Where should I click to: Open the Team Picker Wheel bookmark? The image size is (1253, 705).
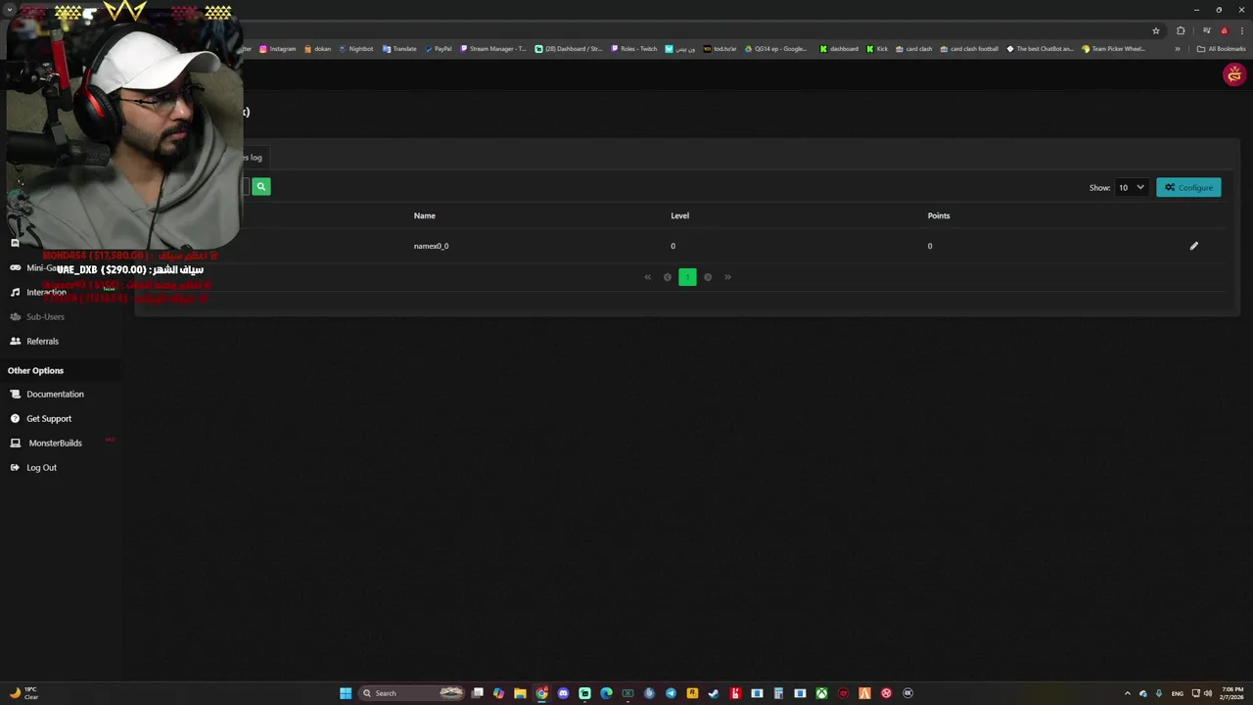1113,49
